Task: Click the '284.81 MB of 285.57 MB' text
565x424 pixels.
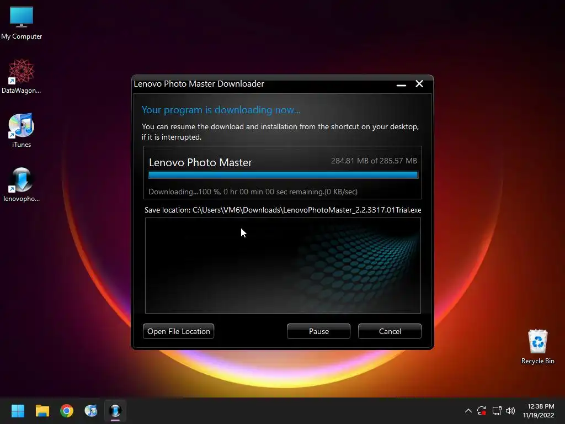Action: click(x=374, y=161)
